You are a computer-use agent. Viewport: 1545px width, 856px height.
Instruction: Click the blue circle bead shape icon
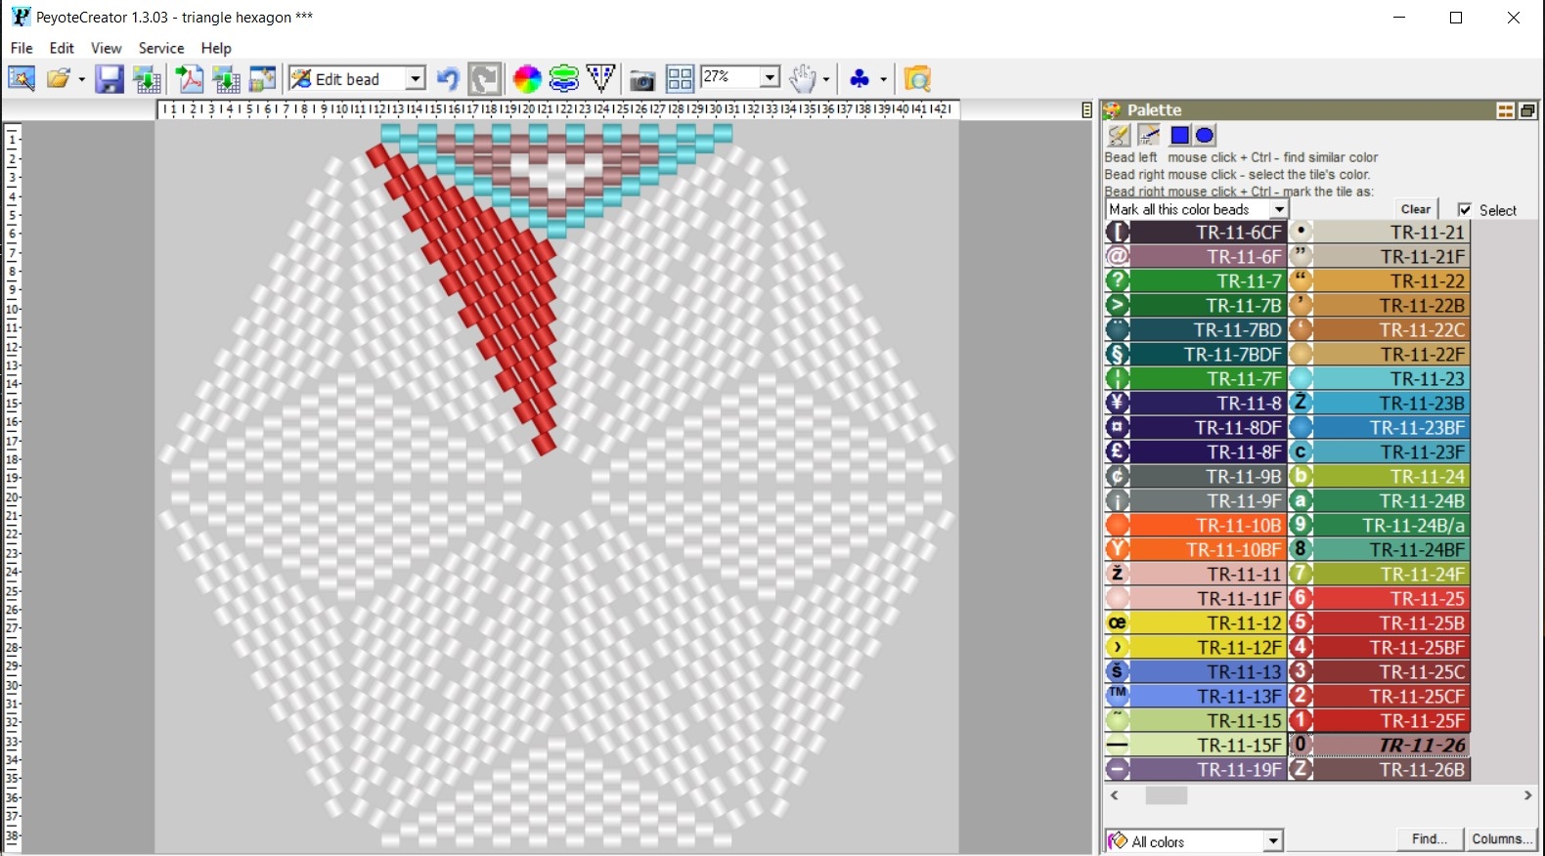1205,135
